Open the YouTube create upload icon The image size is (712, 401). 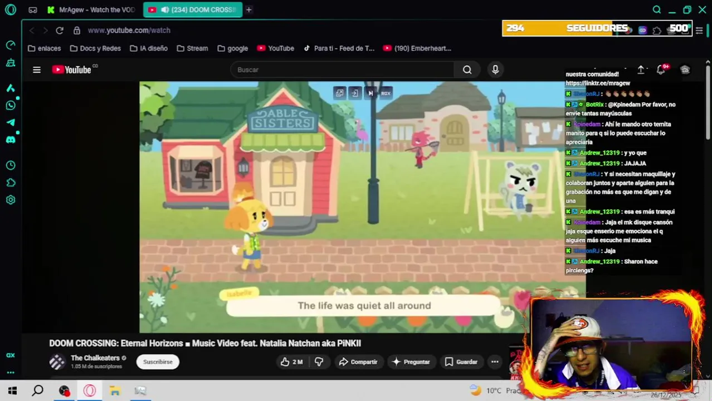click(641, 70)
